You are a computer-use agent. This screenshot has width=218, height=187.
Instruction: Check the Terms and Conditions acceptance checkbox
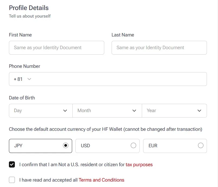(x=12, y=180)
